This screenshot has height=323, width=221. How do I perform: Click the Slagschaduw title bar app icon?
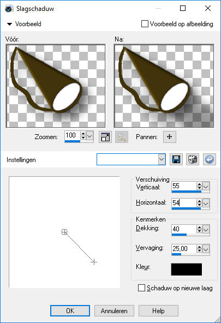pyautogui.click(x=9, y=9)
